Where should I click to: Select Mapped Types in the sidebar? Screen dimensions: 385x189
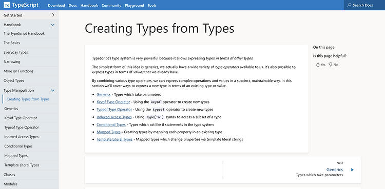(16, 156)
